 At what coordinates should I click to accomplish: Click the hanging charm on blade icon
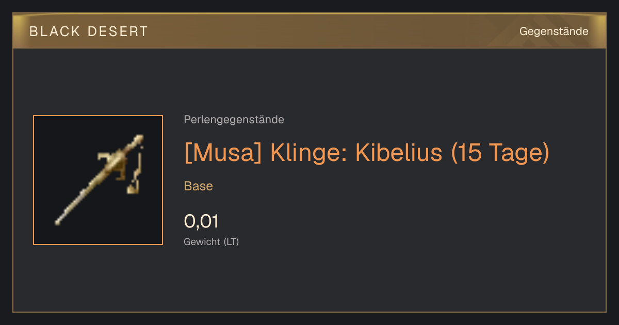click(134, 178)
